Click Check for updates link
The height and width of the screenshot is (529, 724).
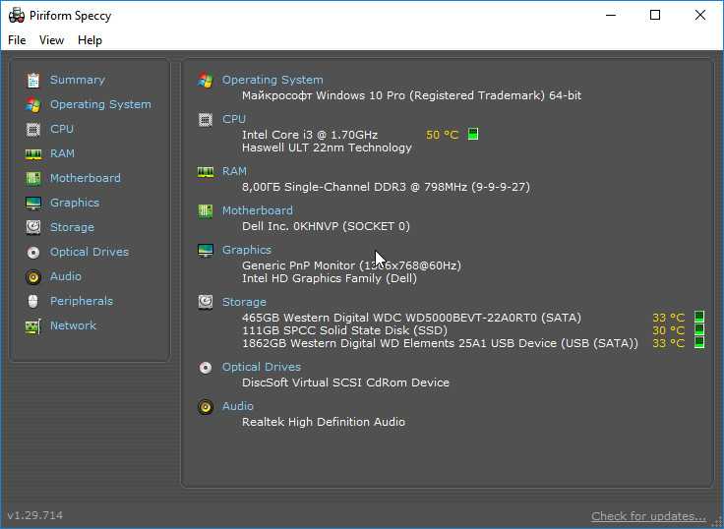648,516
